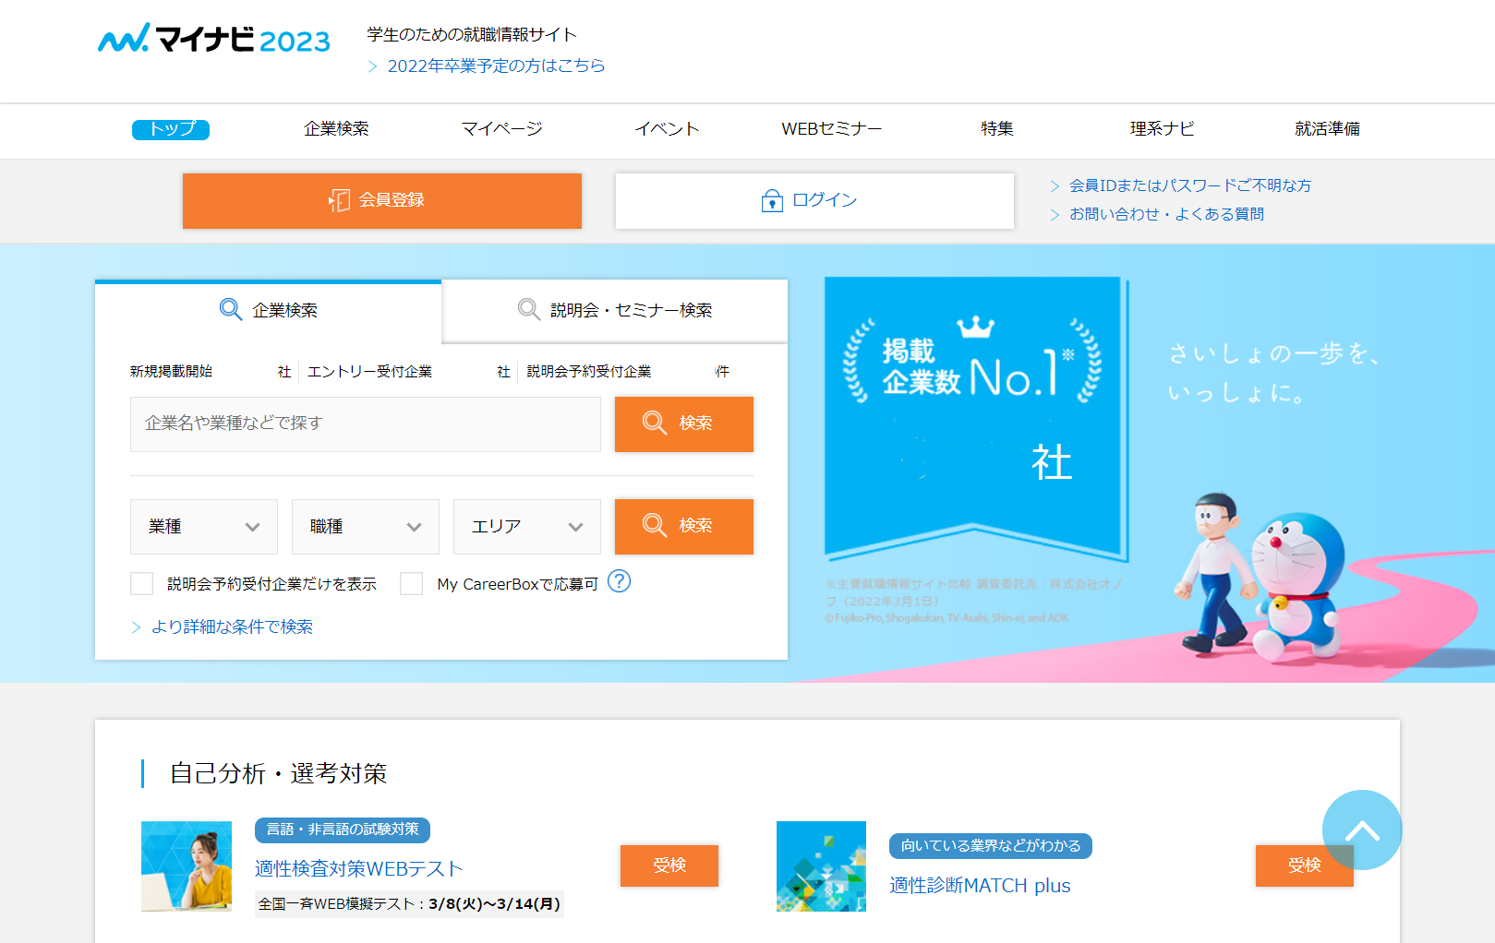The width and height of the screenshot is (1495, 943).
Task: Click the scroll-to-top arrow circle
Action: [x=1362, y=830]
